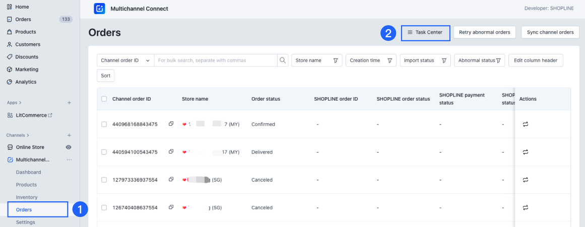Click Retry abnormal orders button
585x227 pixels.
coord(484,32)
